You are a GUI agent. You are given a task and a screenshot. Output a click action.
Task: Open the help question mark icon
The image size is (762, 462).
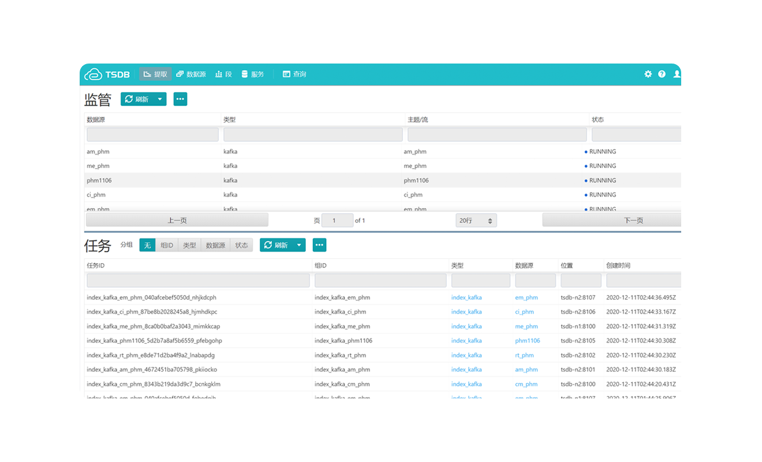662,74
